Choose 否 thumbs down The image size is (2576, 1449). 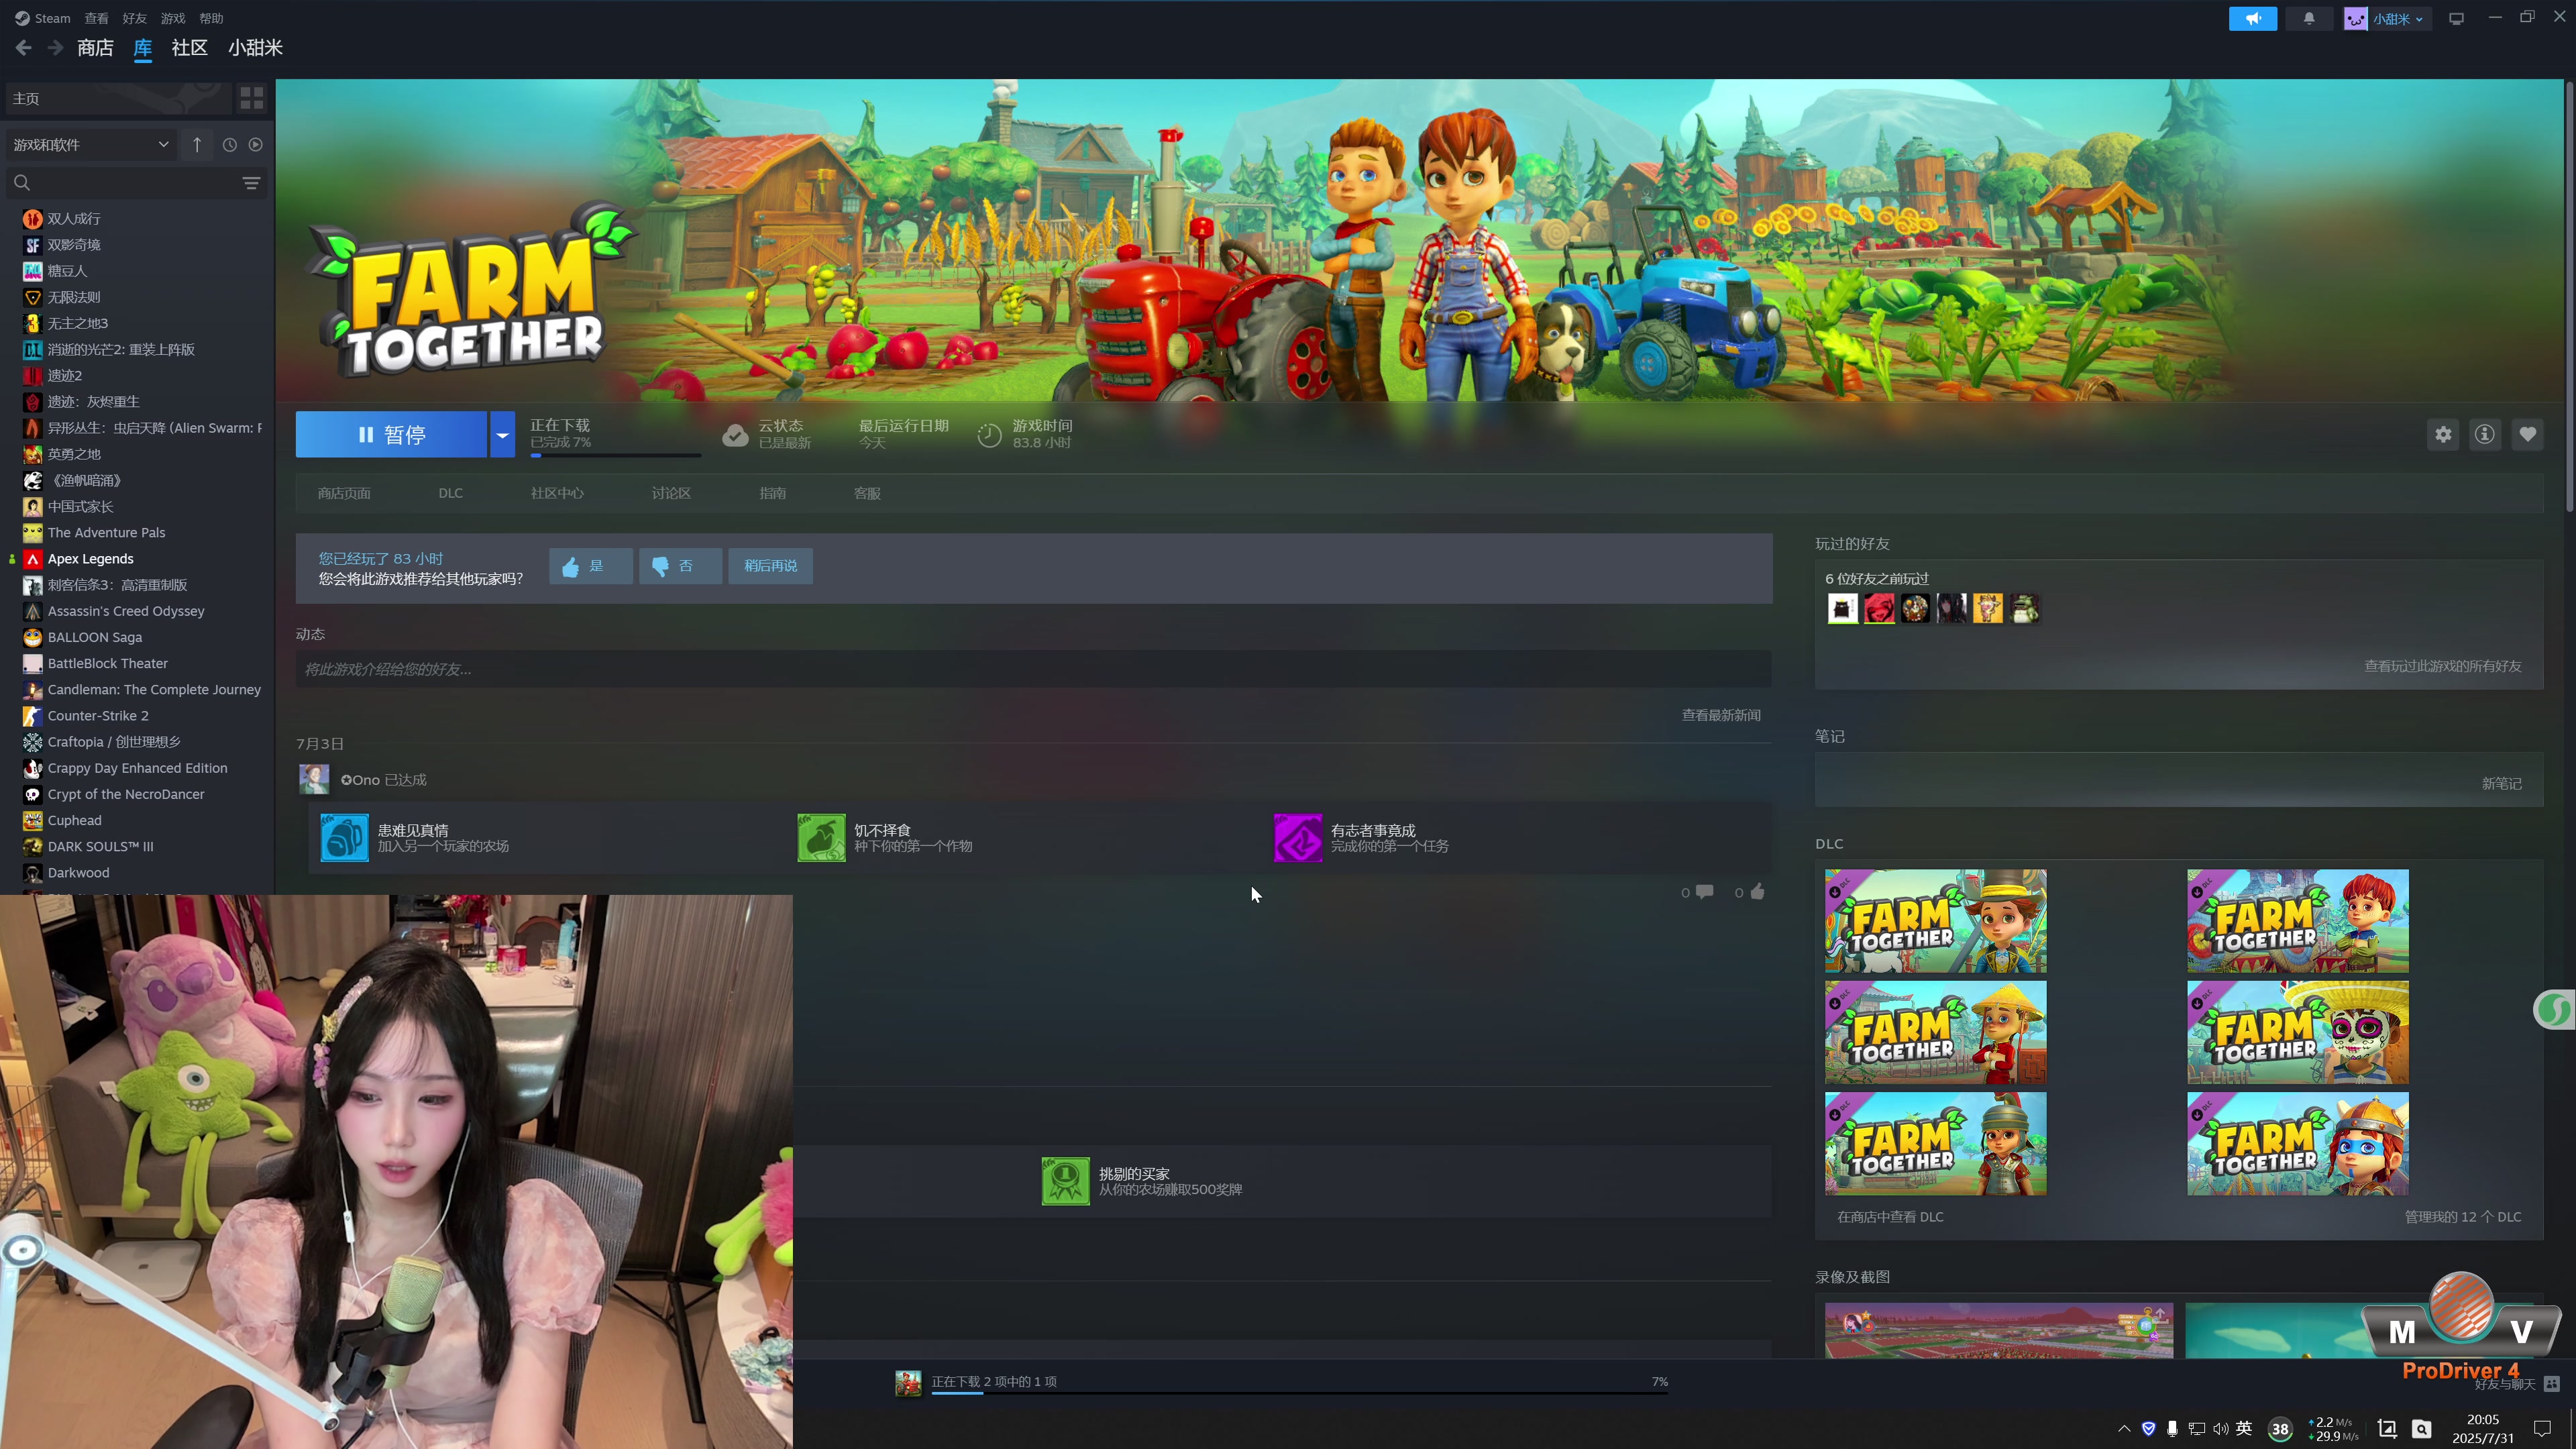(680, 566)
